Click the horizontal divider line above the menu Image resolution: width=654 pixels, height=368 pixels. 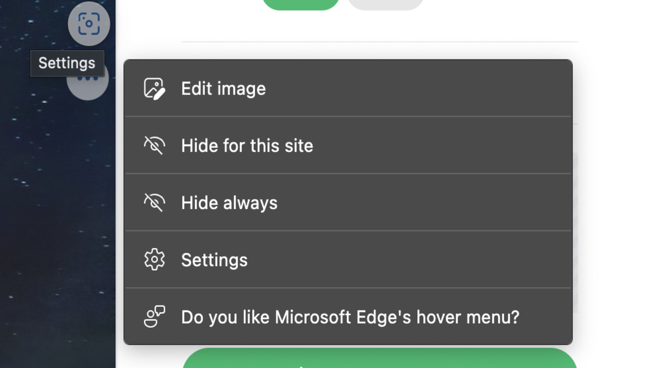tap(379, 41)
